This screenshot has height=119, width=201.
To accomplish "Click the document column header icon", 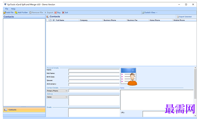I will click(50, 20).
